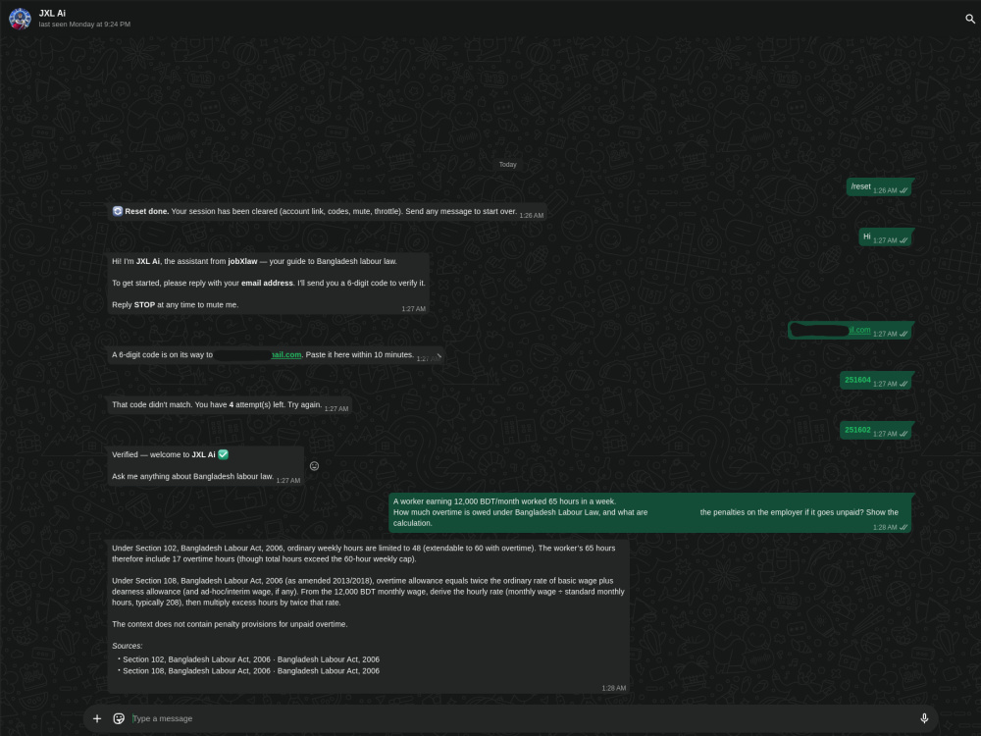Open the emoji and sticker picker
The image size is (981, 736).
pos(119,718)
